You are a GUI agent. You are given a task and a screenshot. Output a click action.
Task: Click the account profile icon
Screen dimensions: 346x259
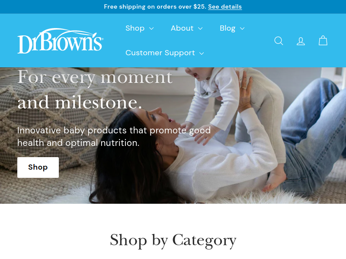(301, 41)
